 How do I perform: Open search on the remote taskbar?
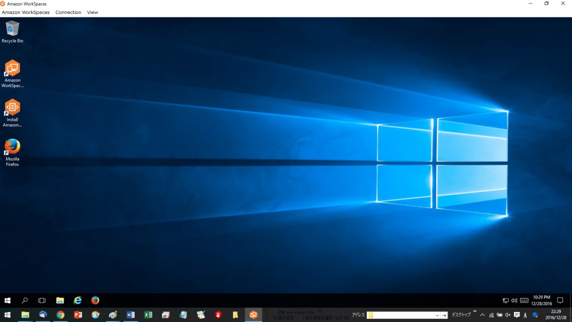[25, 300]
